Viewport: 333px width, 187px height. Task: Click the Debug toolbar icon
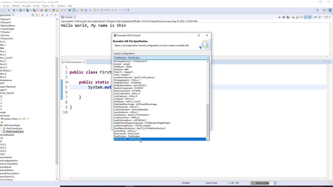point(14,10)
